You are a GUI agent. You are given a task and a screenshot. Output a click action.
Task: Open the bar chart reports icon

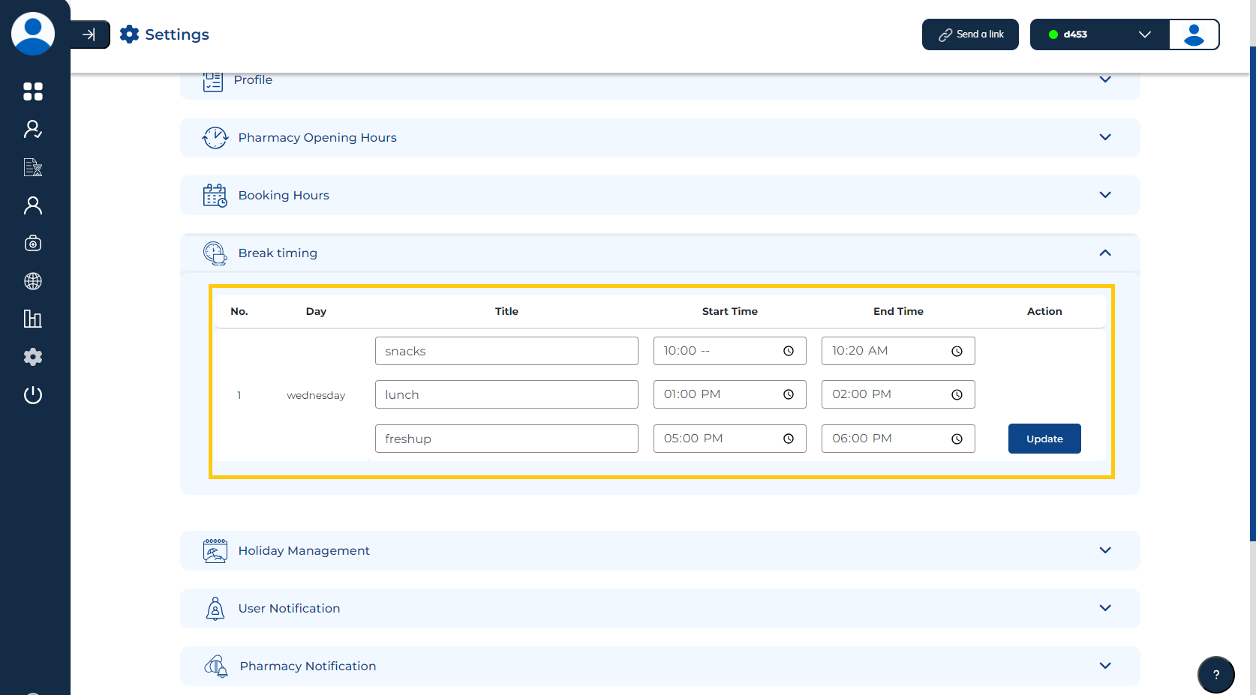pos(33,319)
